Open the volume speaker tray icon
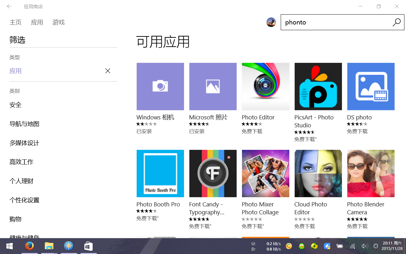 [364, 246]
